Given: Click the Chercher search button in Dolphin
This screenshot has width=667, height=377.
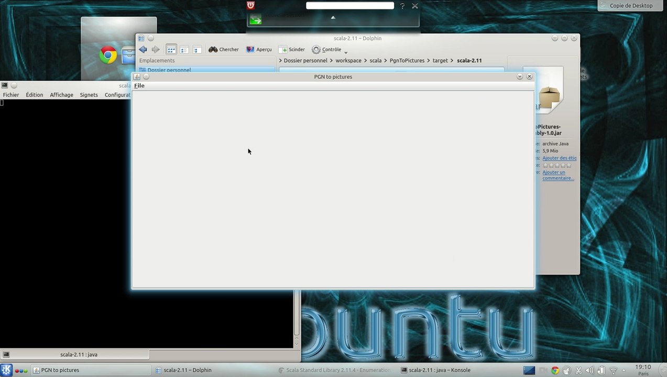Looking at the screenshot, I should pyautogui.click(x=224, y=50).
